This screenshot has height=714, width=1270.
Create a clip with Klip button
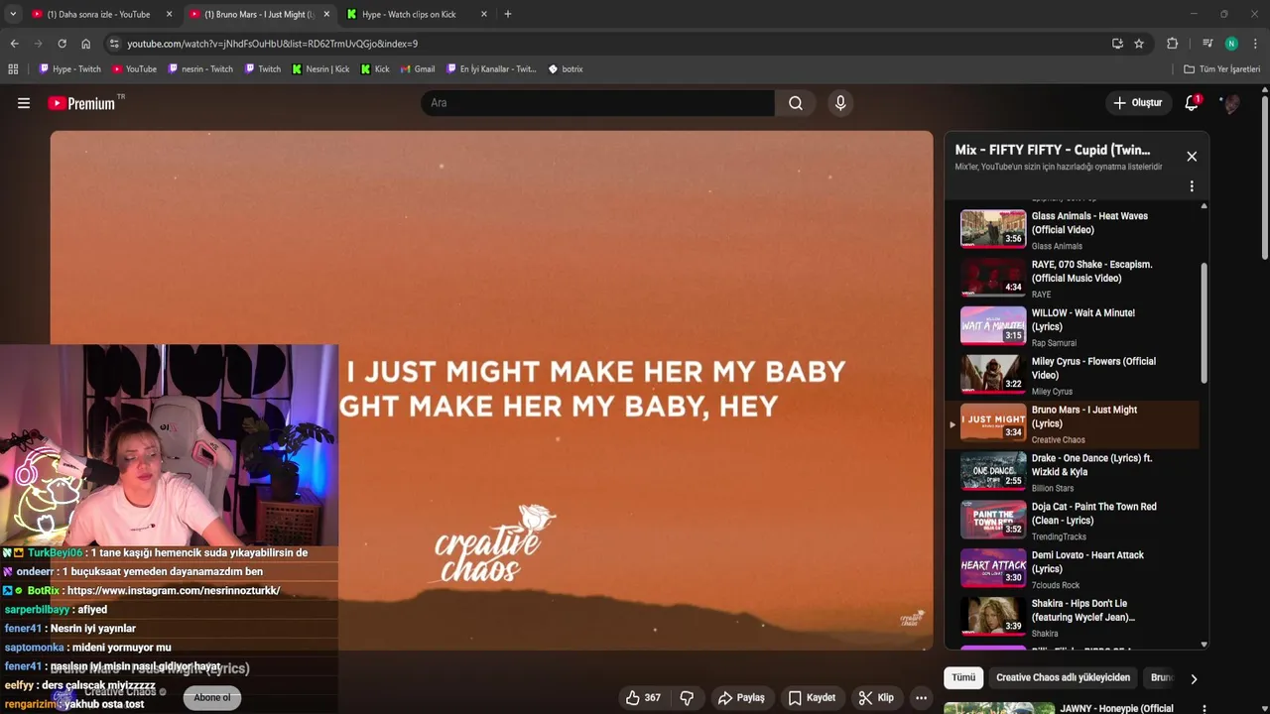point(876,698)
